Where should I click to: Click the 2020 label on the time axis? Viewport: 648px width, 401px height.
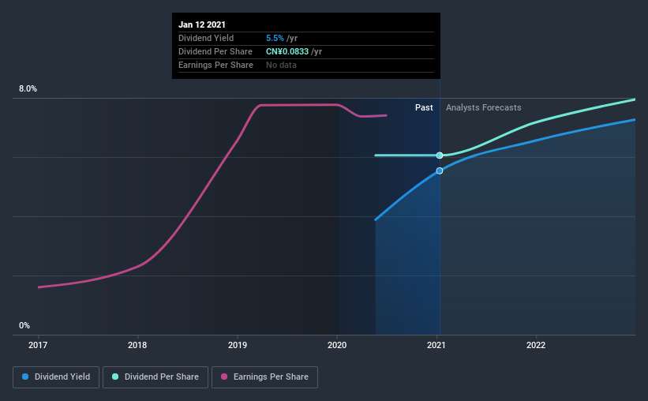(337, 345)
